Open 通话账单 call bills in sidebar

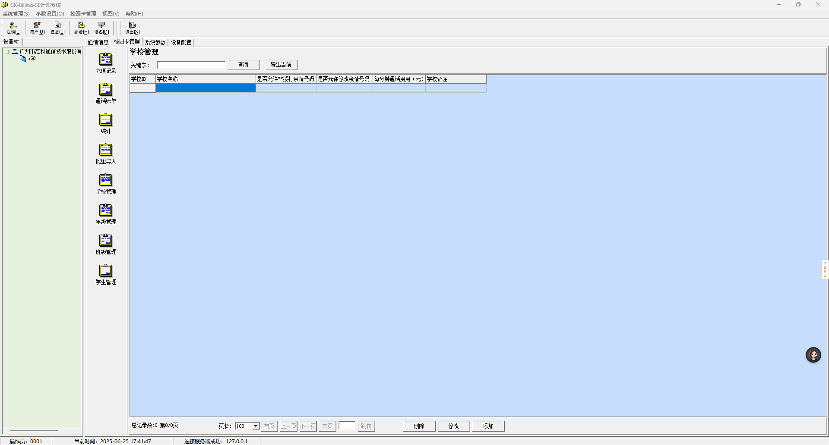click(x=106, y=93)
